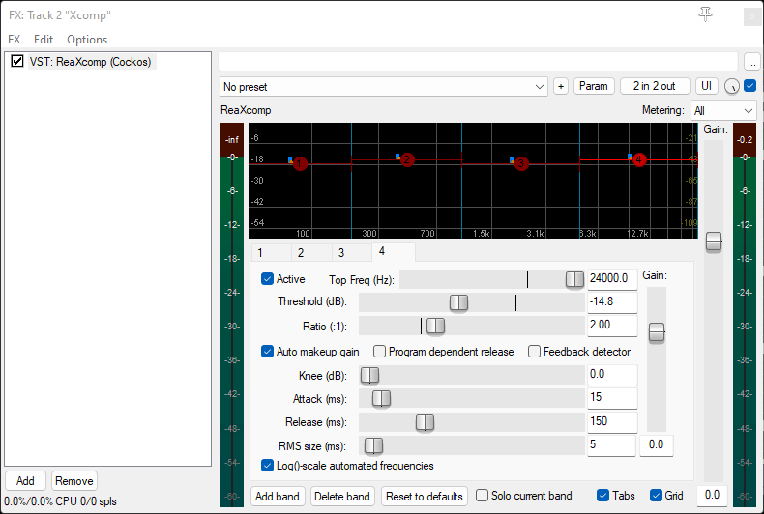
Task: Click the FX comment field at top
Action: (478, 62)
